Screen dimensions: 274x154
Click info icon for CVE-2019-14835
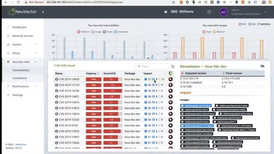pos(57,79)
